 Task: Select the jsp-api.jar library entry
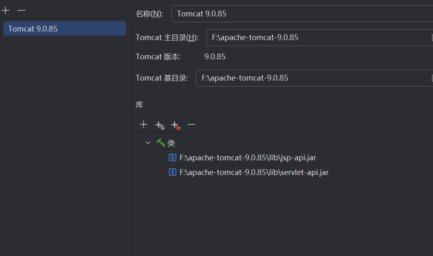coord(247,158)
